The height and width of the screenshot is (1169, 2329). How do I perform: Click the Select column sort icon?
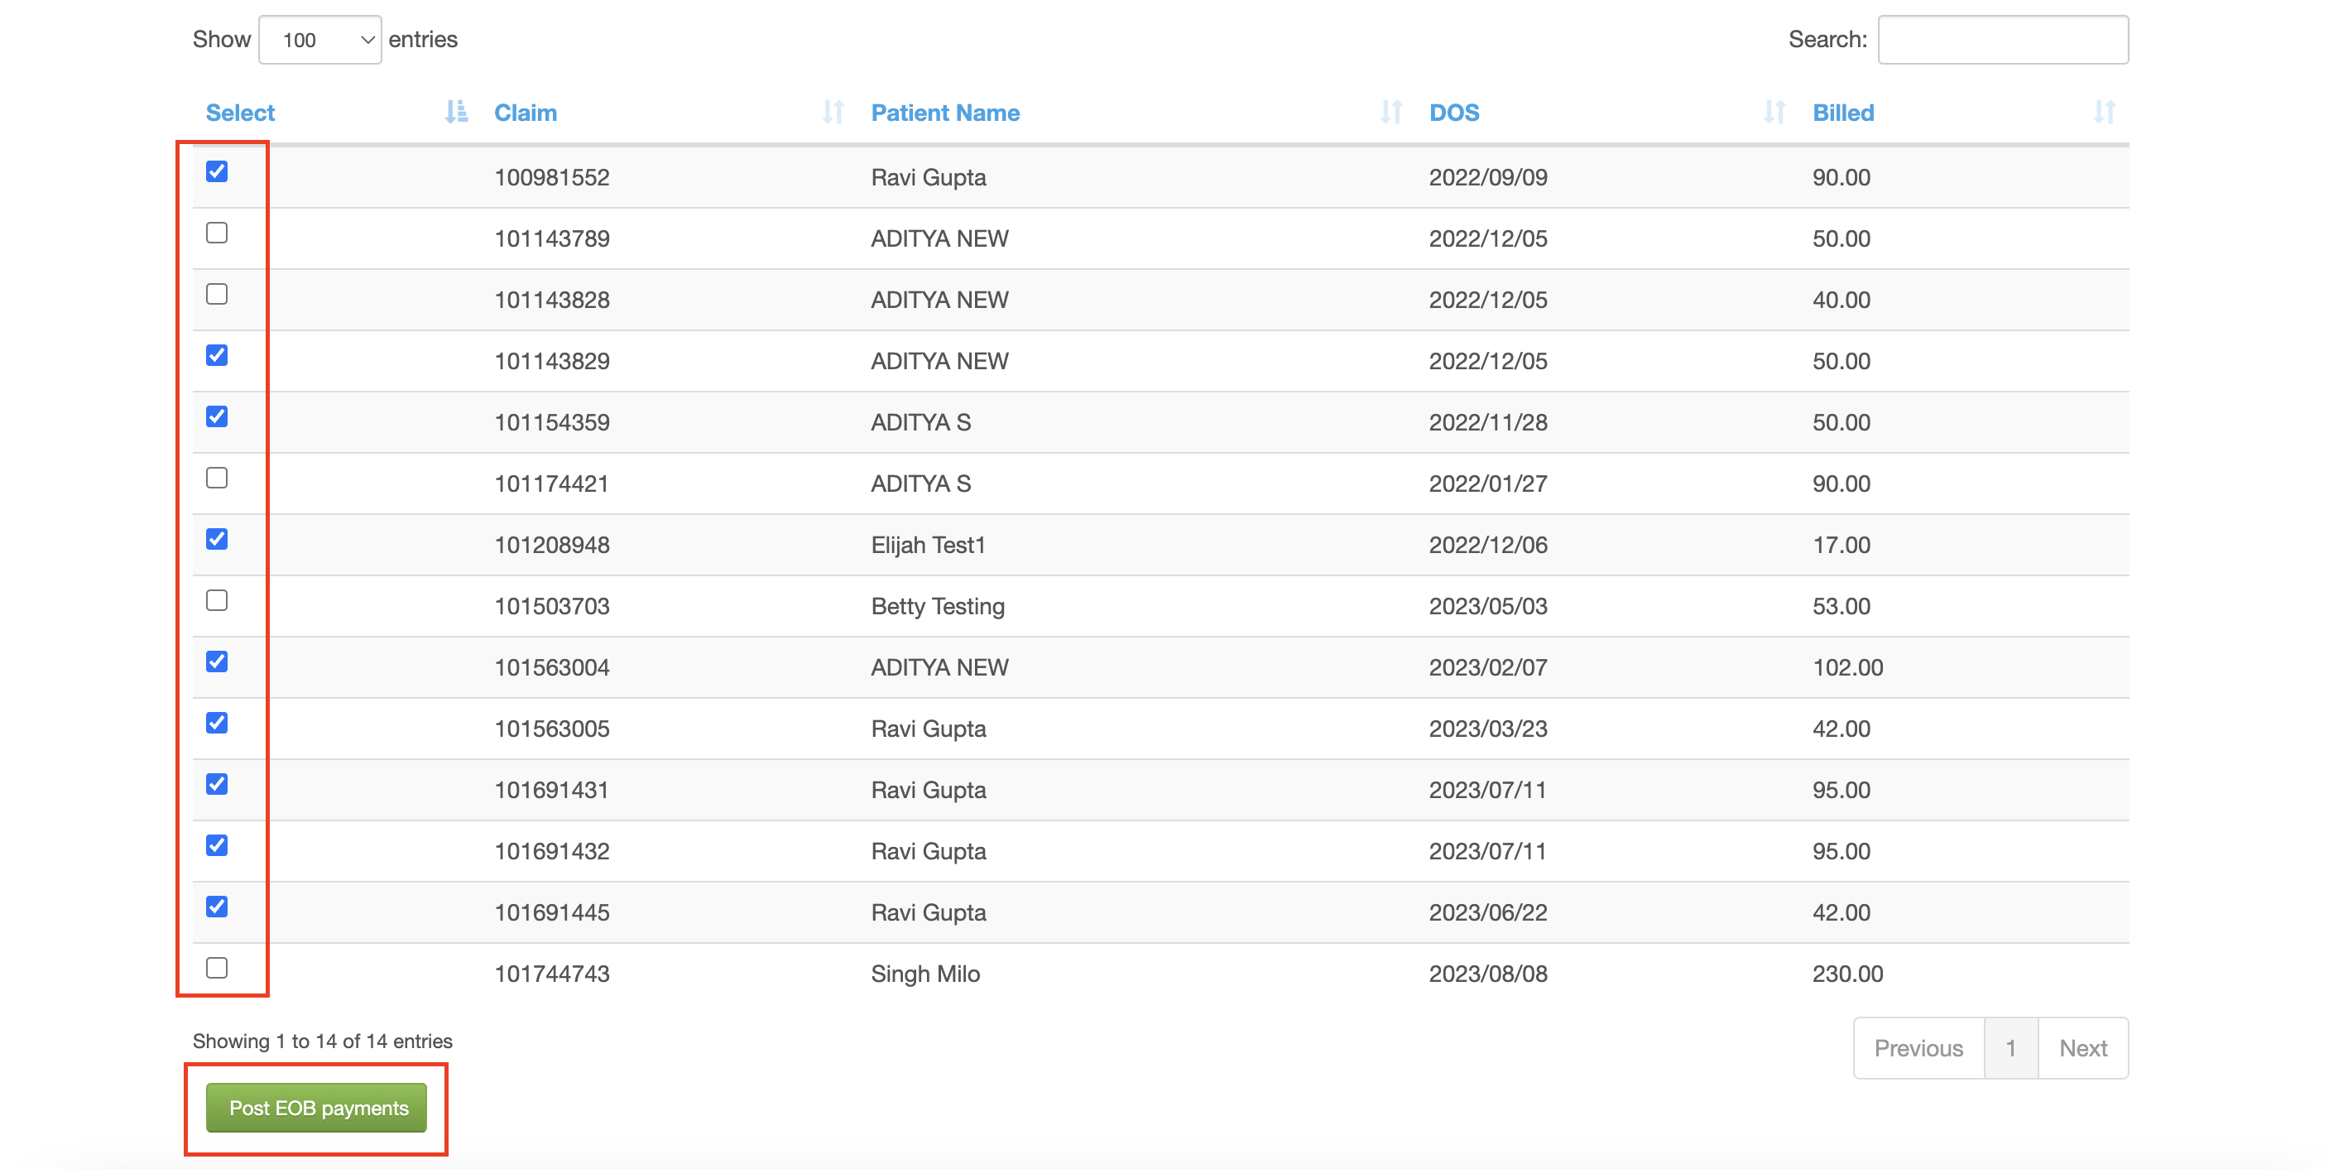pos(457,112)
